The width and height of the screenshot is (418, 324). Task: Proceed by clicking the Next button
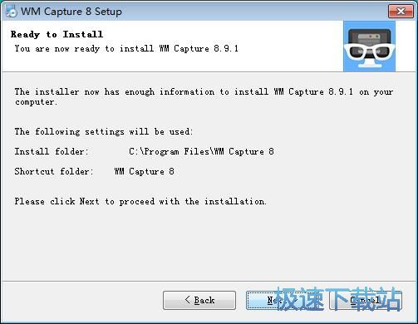click(x=282, y=300)
